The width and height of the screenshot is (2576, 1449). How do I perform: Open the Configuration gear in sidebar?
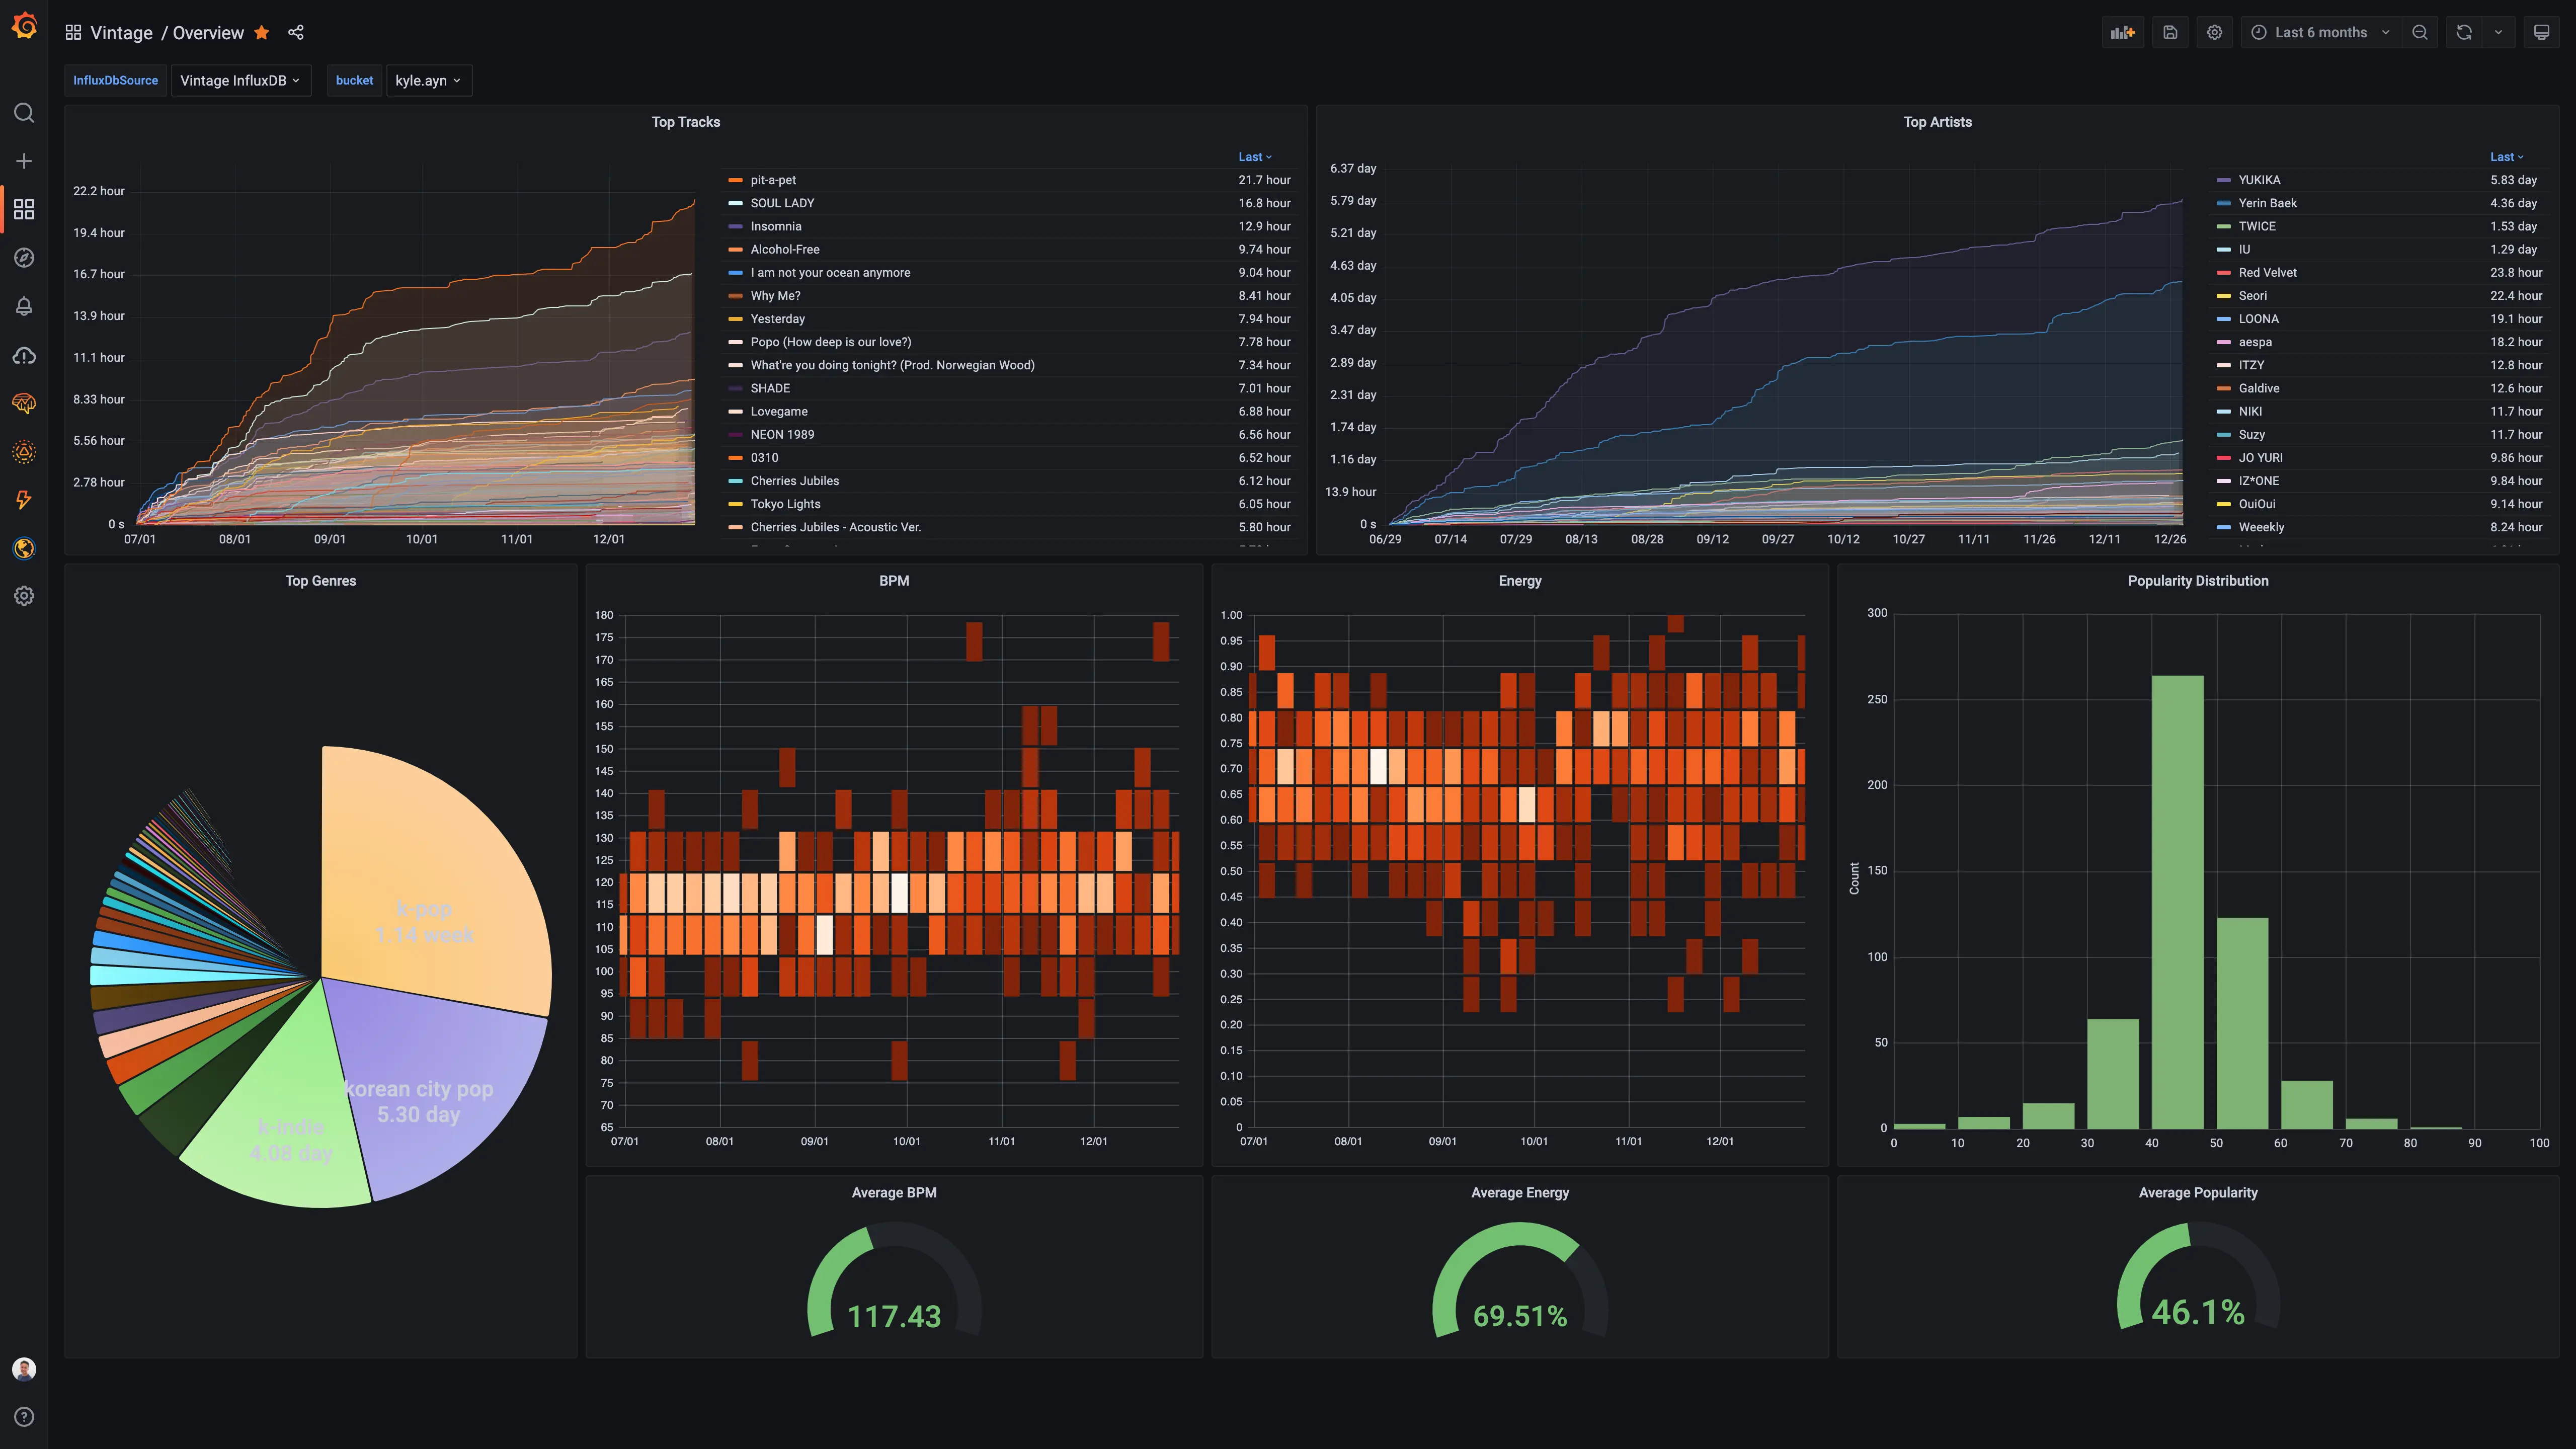[24, 596]
